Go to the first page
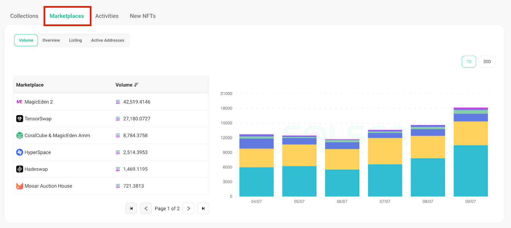511x228 pixels. pos(131,209)
